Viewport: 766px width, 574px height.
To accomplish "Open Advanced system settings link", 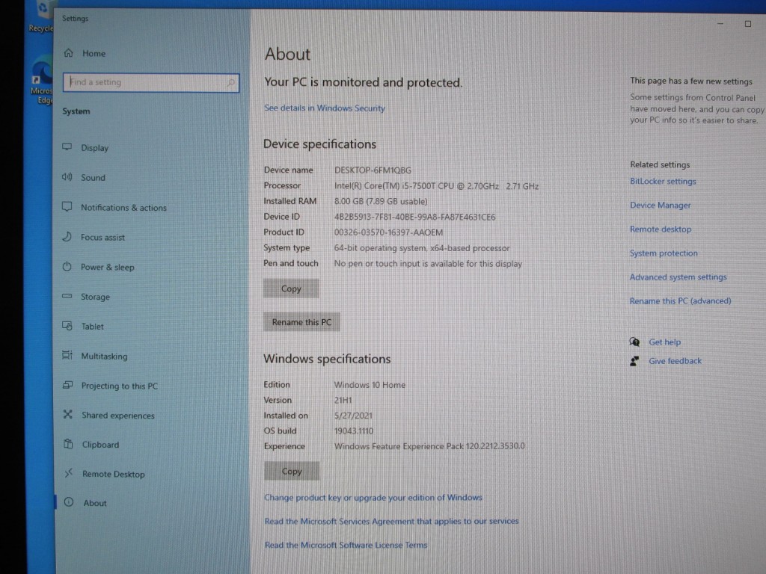I will click(x=678, y=277).
